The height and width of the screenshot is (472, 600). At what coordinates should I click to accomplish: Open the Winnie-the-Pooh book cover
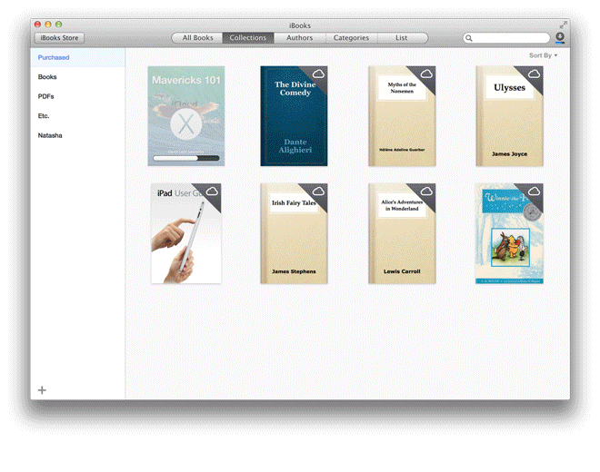tap(509, 233)
